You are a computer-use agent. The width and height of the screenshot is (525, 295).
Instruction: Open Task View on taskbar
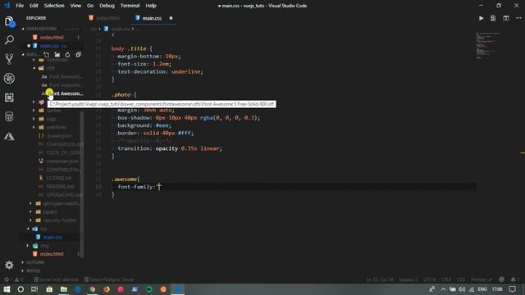pyautogui.click(x=34, y=289)
